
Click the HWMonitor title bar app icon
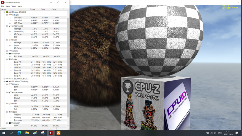2,2
